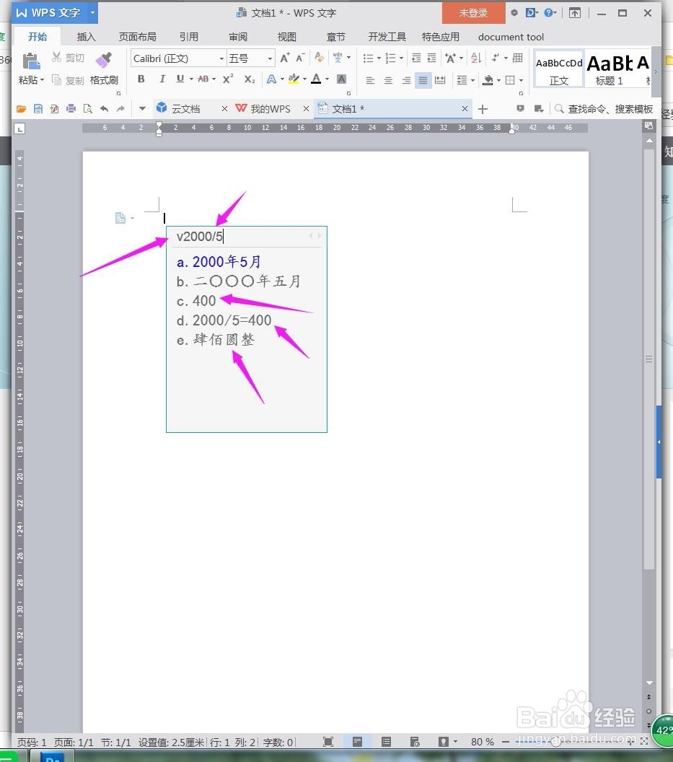673x762 pixels.
Task: Expand numbered list dropdown arrow
Action: [x=401, y=58]
